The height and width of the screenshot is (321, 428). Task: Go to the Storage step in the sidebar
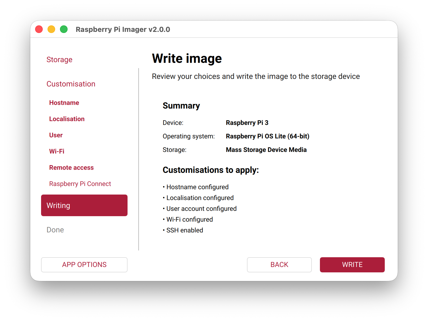tap(59, 59)
